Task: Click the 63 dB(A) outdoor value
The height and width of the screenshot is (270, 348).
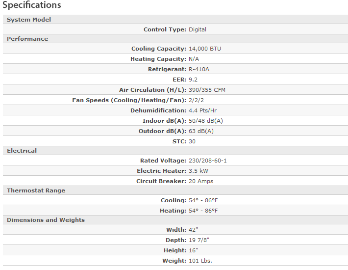Action: (201, 131)
